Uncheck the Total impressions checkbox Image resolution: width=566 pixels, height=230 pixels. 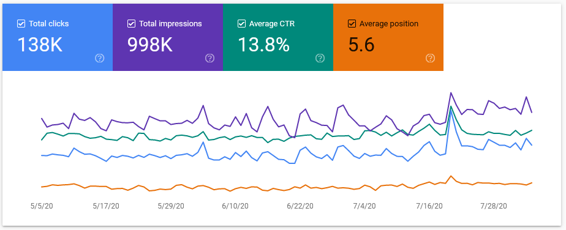(131, 24)
